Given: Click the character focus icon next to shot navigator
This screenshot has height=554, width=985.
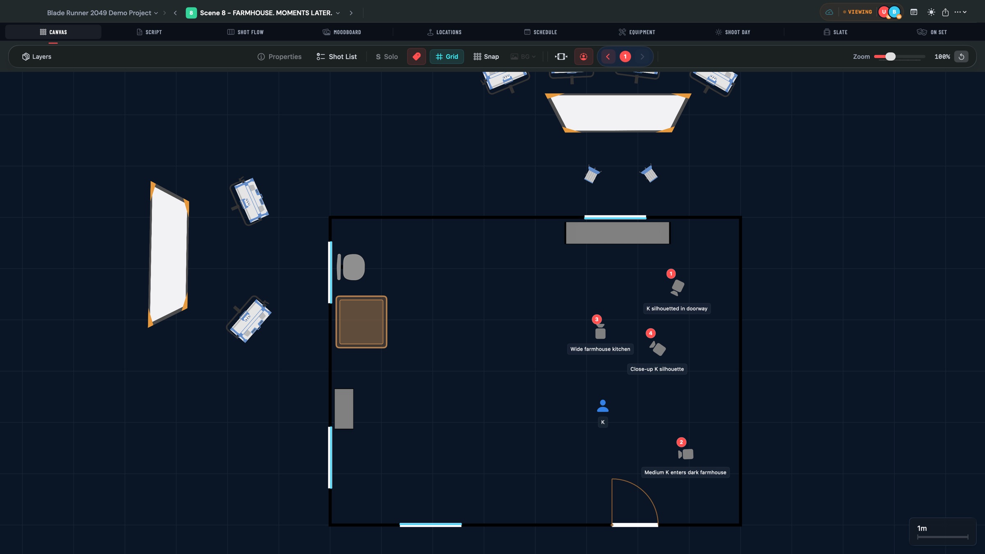Looking at the screenshot, I should tap(584, 56).
